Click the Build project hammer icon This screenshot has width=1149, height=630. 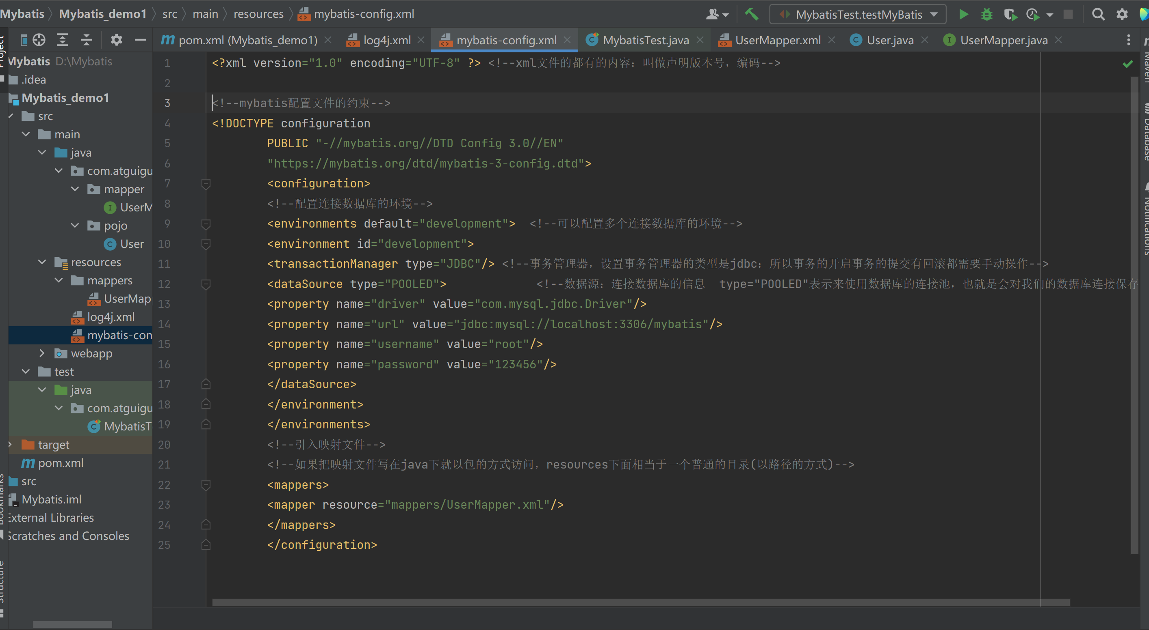pyautogui.click(x=752, y=14)
